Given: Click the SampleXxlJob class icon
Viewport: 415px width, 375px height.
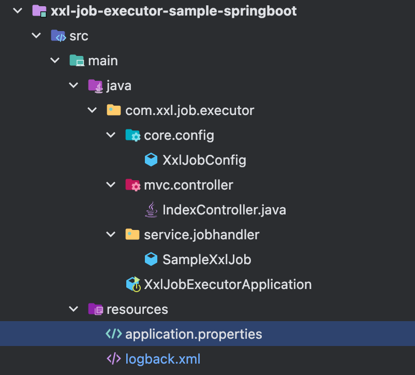Looking at the screenshot, I should click(x=151, y=259).
